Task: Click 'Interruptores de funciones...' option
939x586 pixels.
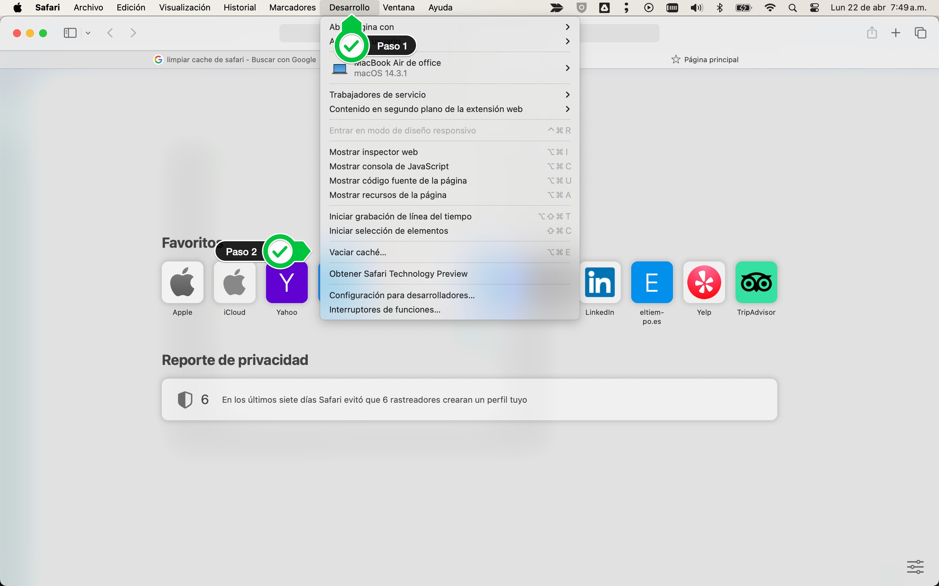Action: [x=385, y=309]
